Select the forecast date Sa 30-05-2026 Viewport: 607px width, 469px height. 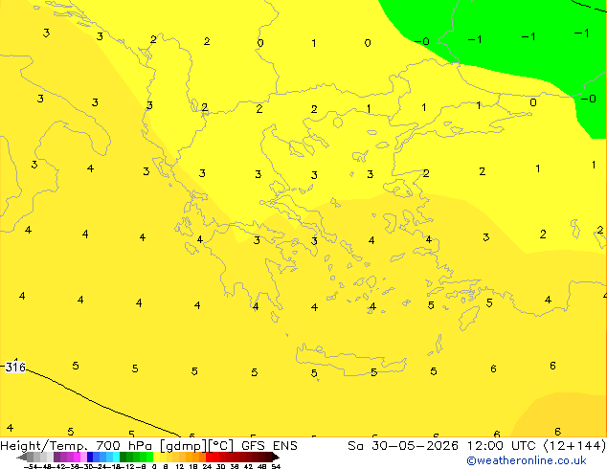[x=403, y=446]
